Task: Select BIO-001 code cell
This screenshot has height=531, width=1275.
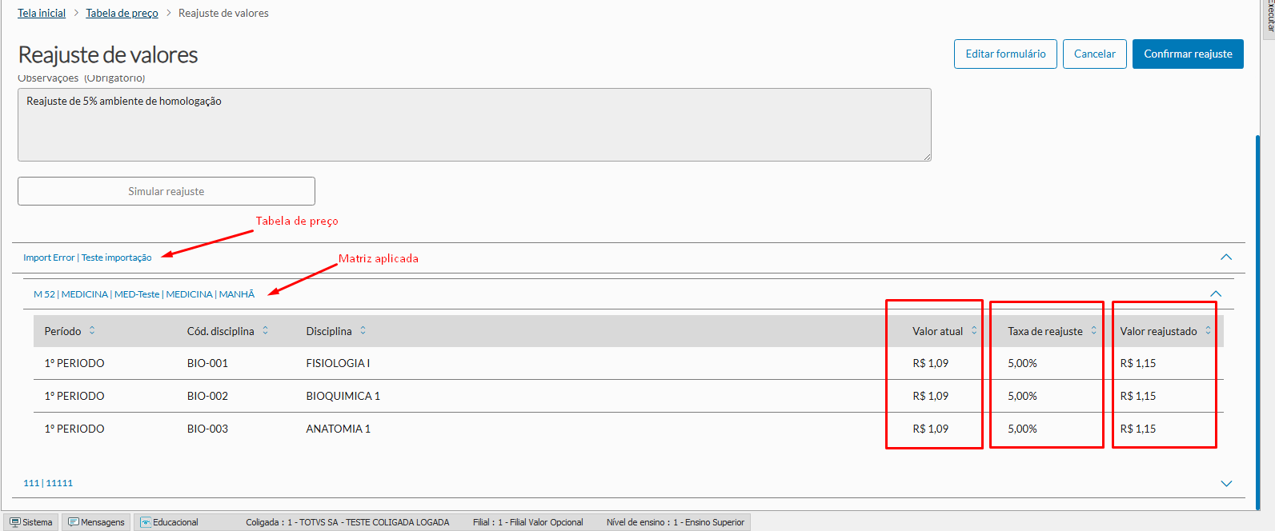Action: 207,363
